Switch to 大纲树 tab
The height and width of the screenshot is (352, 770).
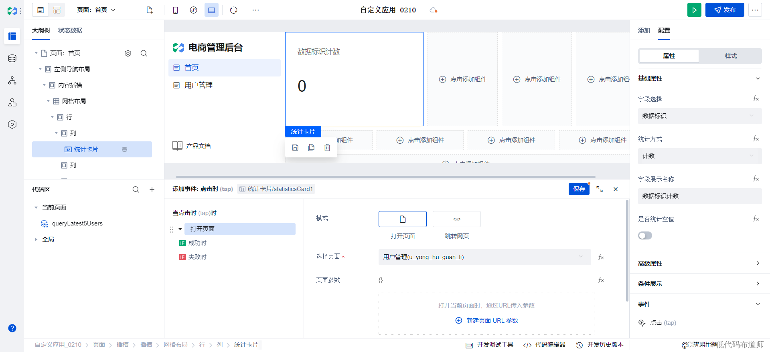[x=41, y=30]
